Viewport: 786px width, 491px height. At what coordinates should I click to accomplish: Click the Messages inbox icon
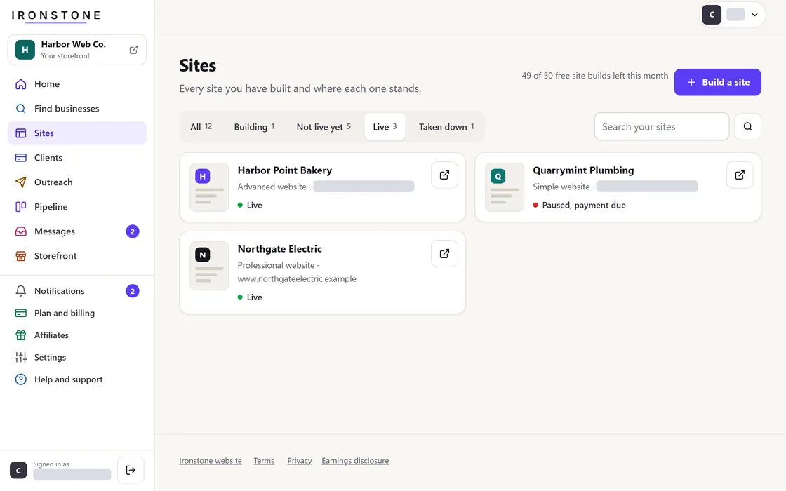20,231
